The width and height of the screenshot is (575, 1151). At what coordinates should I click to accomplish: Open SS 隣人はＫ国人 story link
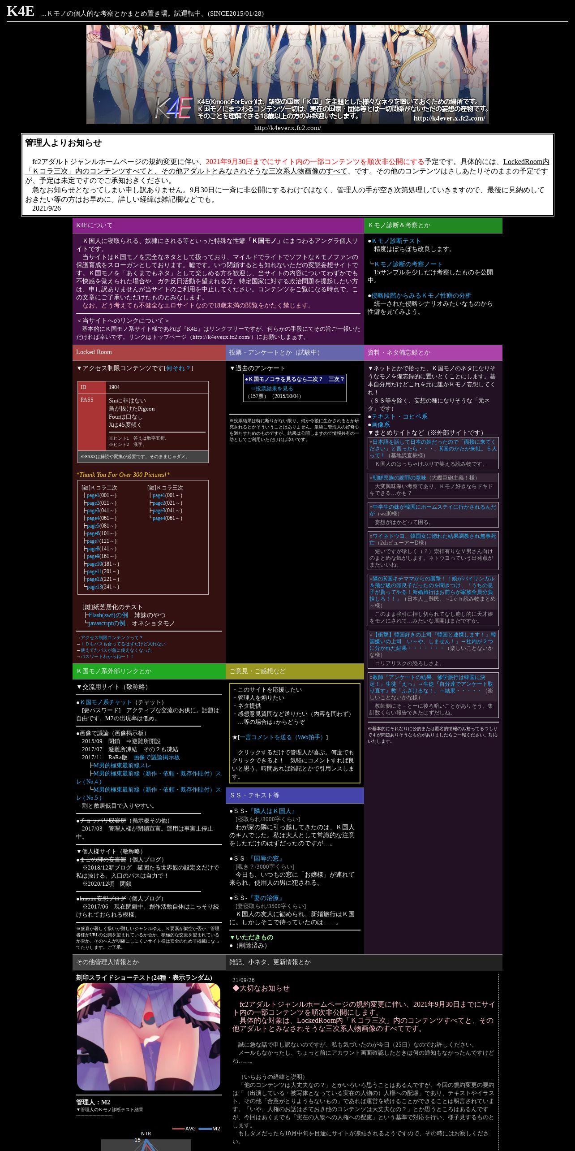(273, 811)
